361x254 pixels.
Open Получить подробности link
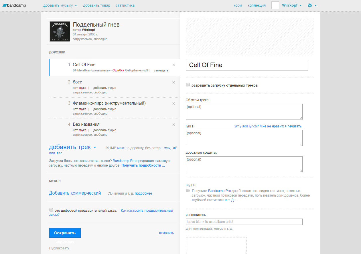pos(143,165)
